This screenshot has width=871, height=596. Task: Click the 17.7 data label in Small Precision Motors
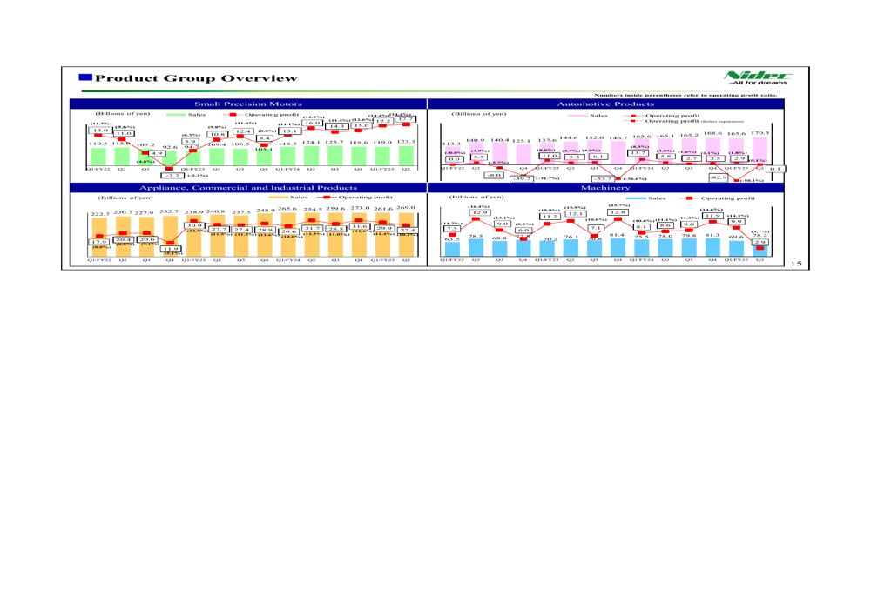click(x=406, y=119)
